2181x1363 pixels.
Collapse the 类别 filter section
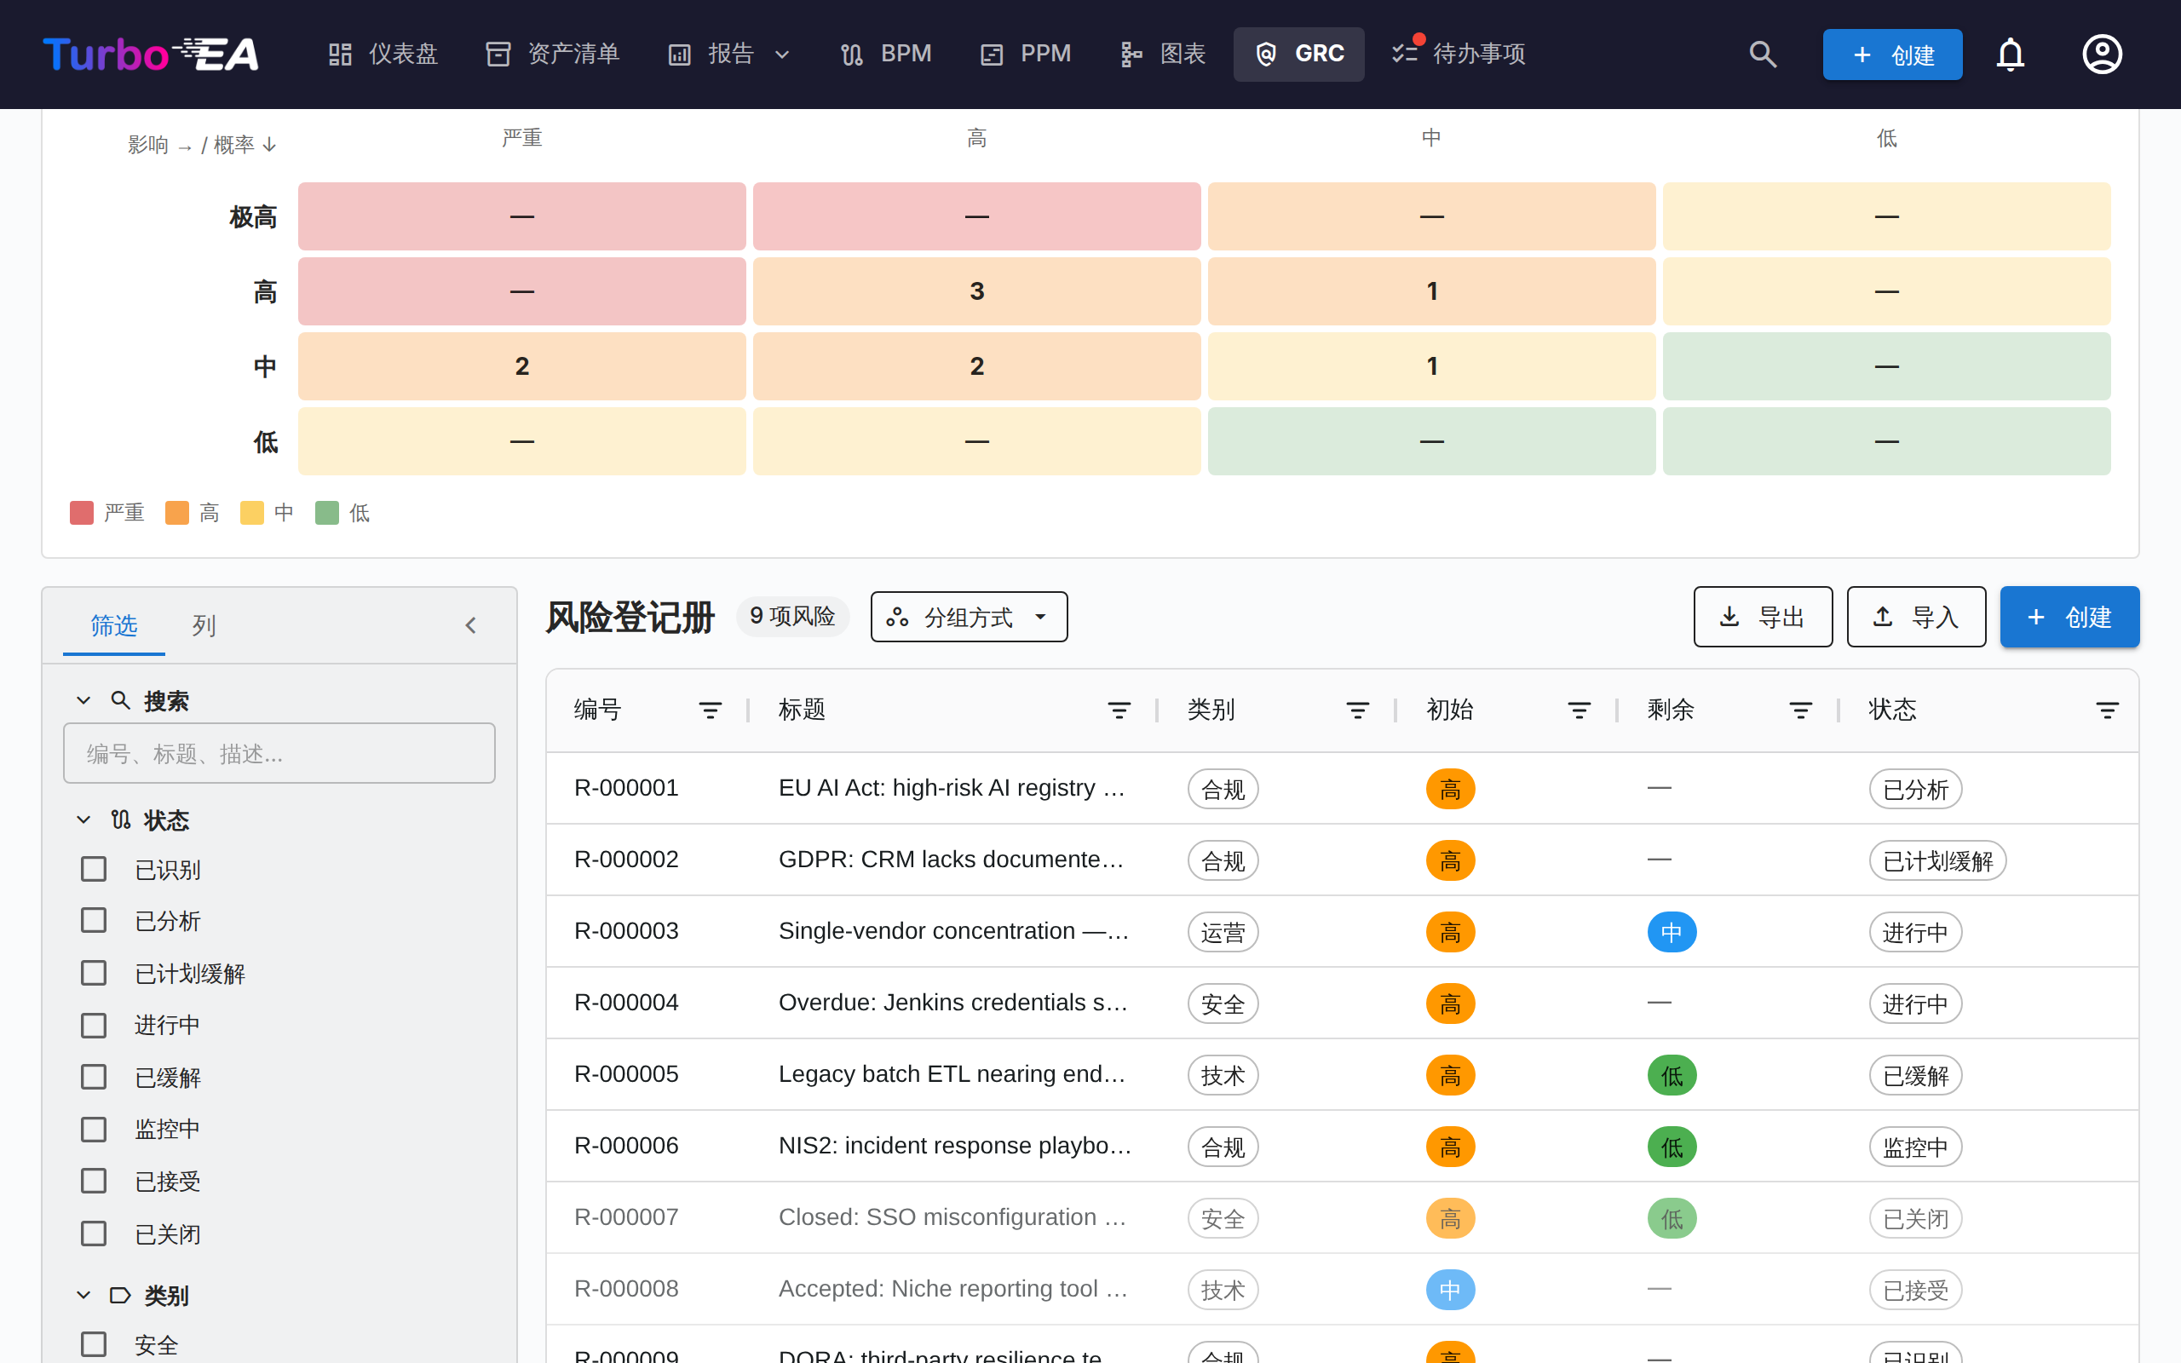83,1296
